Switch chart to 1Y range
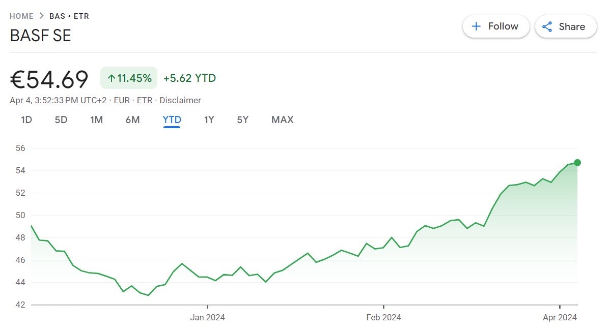 tap(209, 120)
